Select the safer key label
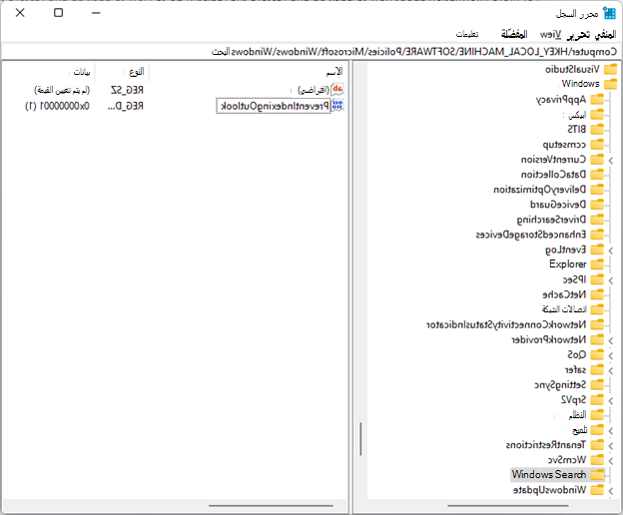The image size is (623, 515). 576,370
